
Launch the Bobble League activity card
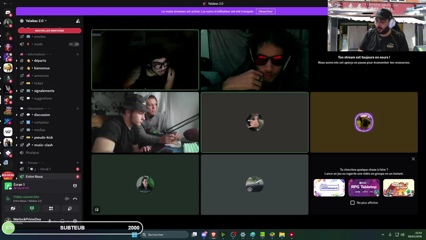[399, 188]
